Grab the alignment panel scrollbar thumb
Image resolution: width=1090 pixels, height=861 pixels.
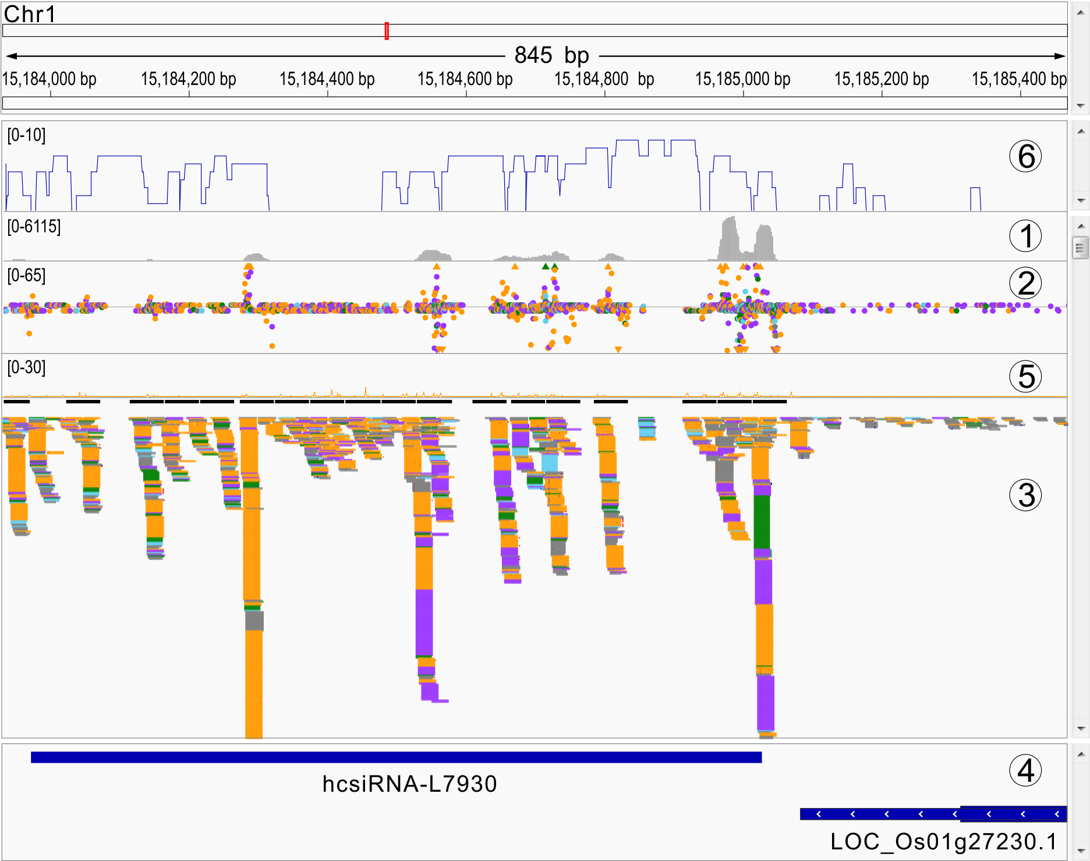tap(1080, 247)
